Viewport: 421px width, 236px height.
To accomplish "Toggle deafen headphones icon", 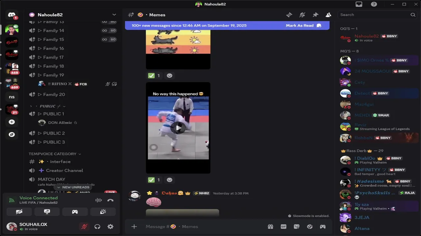I will 97,226.
